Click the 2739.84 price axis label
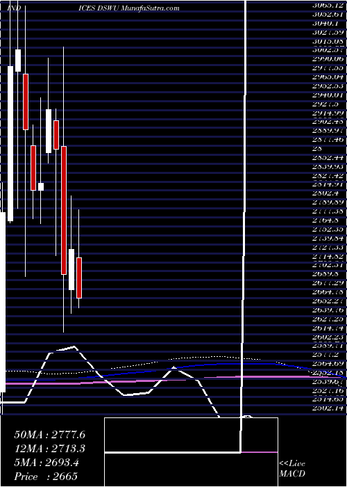The height and width of the screenshot is (487, 347). tap(327, 239)
